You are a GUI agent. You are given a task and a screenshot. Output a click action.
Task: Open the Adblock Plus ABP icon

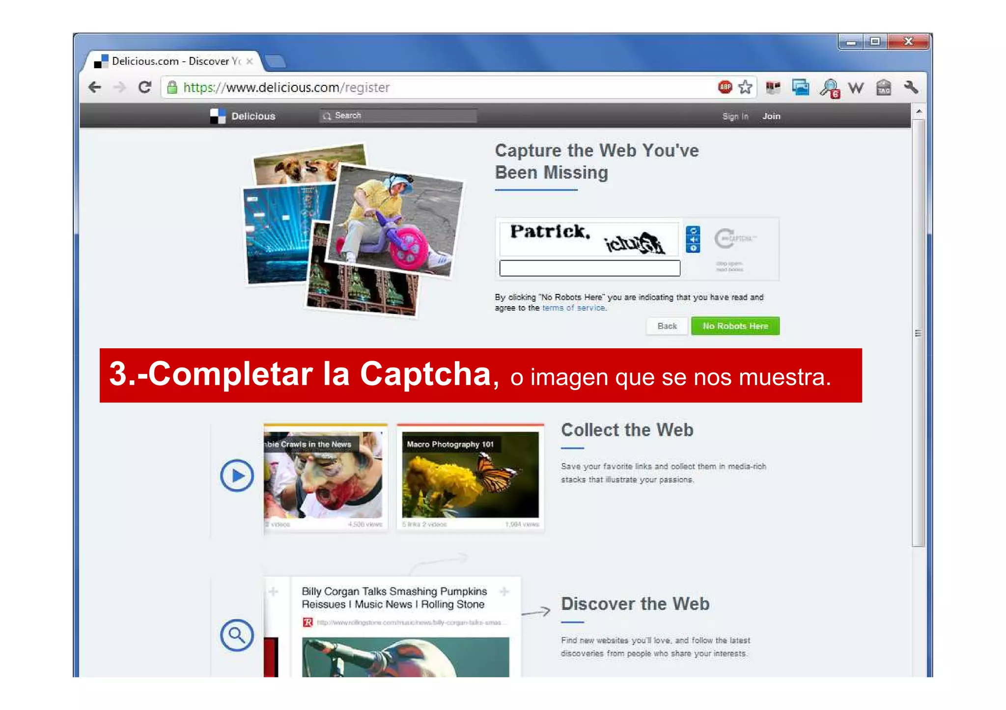point(725,87)
